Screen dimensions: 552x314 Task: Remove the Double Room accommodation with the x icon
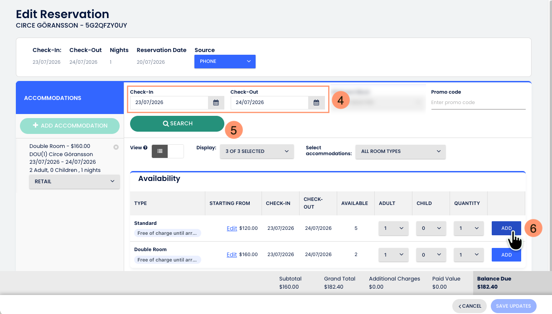pos(116,147)
